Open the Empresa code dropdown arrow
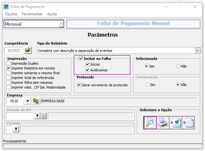The width and height of the screenshot is (205, 151). 28,101
